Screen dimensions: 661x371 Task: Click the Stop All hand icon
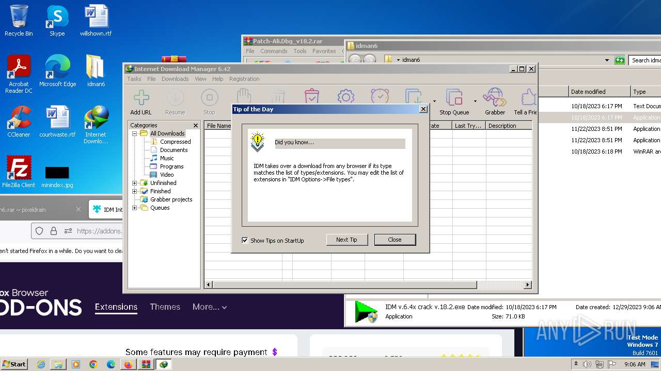[x=243, y=96]
